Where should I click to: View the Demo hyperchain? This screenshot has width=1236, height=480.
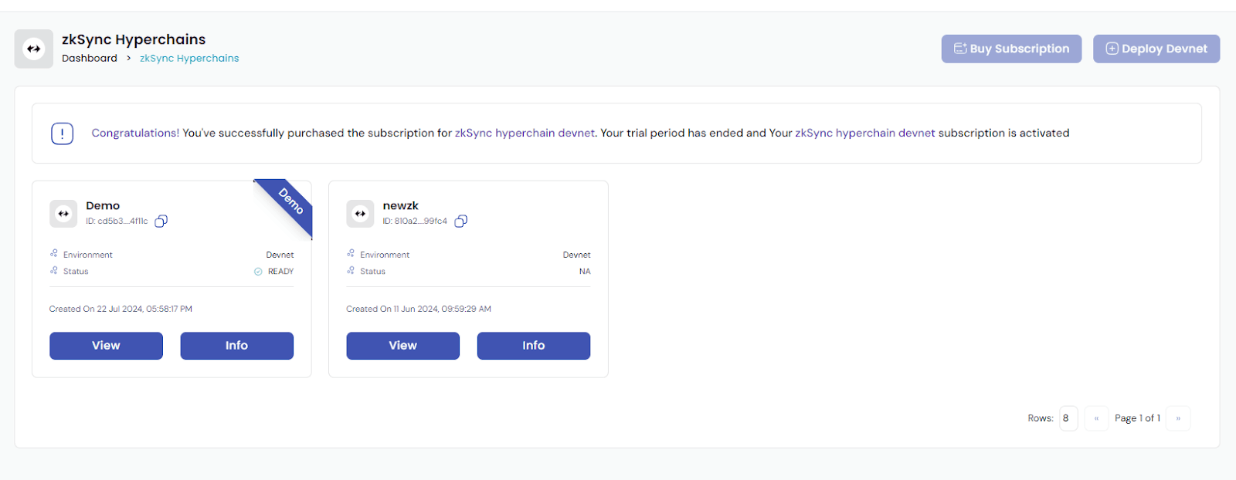point(106,346)
